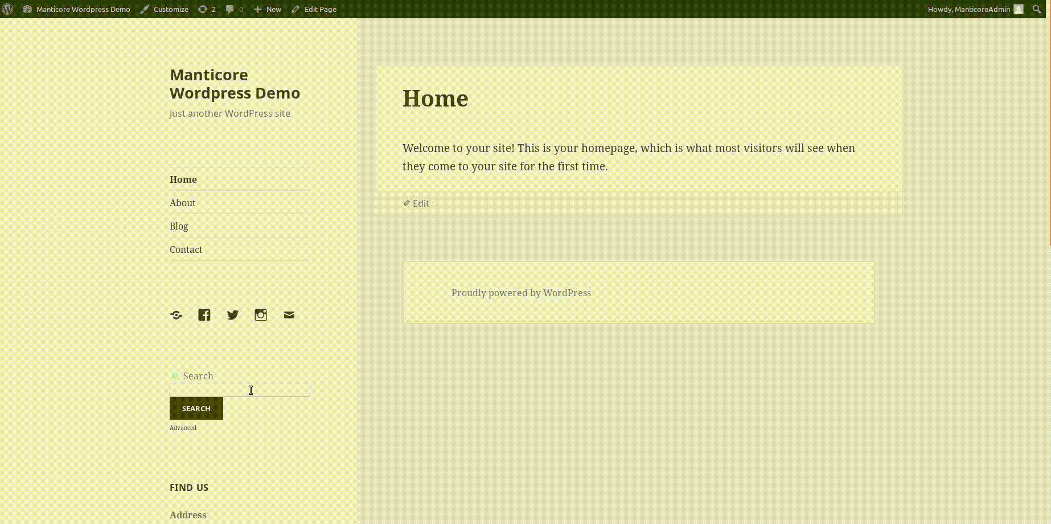This screenshot has width=1051, height=524.
Task: Click the Home page heading
Action: (436, 98)
